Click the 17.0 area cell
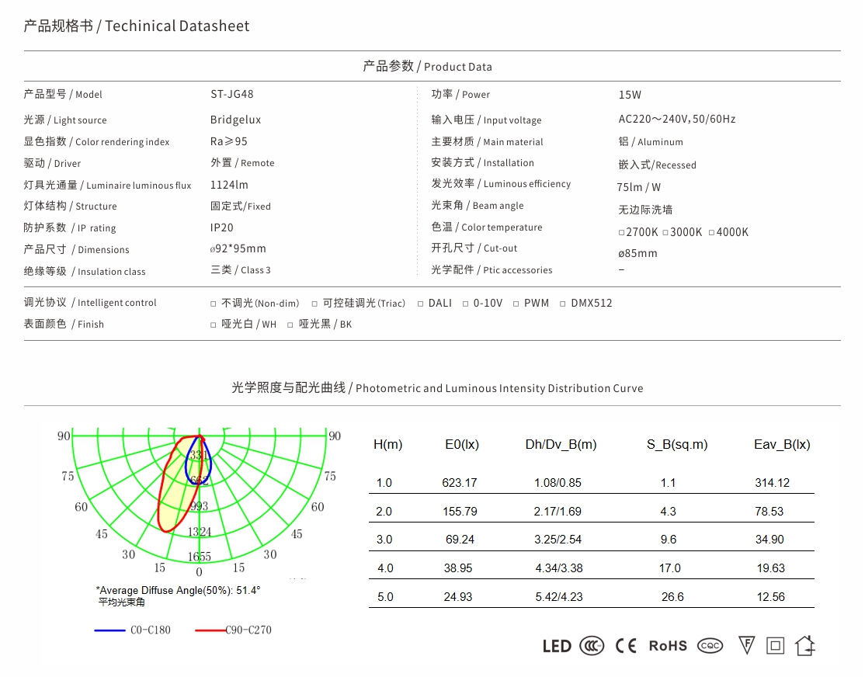Screen dimensions: 865x677 [x=669, y=568]
